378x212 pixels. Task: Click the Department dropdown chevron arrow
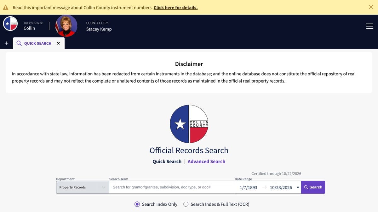click(103, 188)
